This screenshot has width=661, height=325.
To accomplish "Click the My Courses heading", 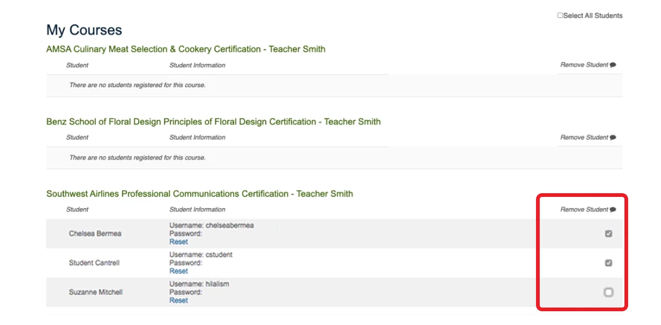I will [84, 30].
